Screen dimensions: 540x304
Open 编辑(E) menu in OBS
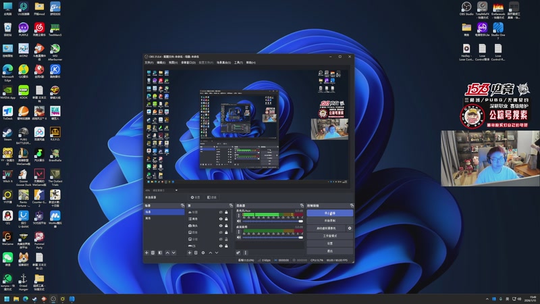pos(161,62)
